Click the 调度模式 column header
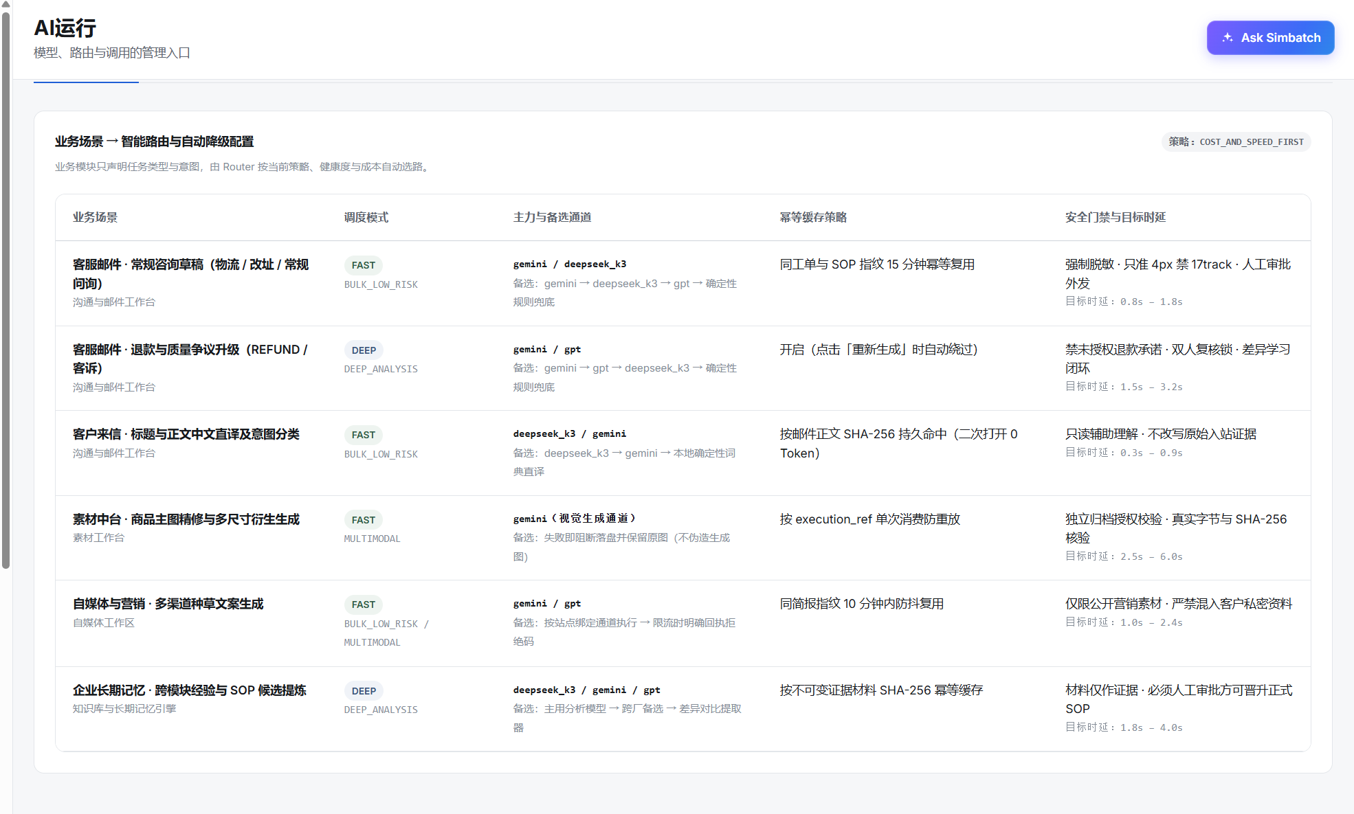Image resolution: width=1354 pixels, height=814 pixels. tap(366, 217)
